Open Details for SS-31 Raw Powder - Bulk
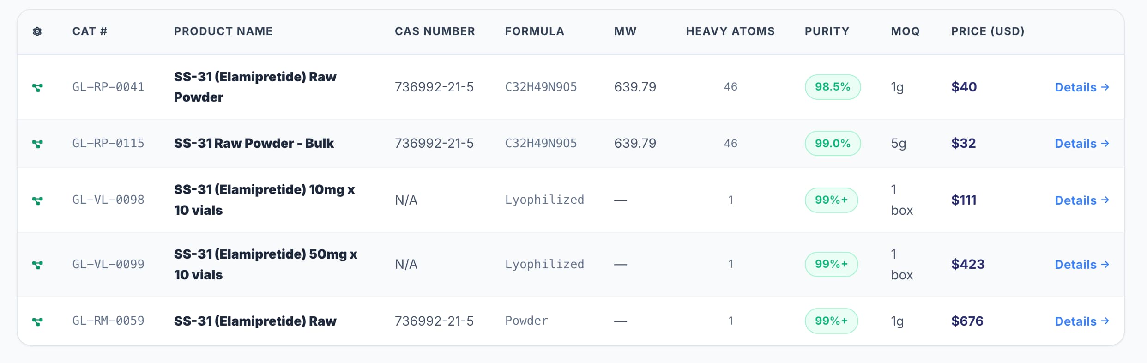The image size is (1147, 363). click(x=1081, y=144)
